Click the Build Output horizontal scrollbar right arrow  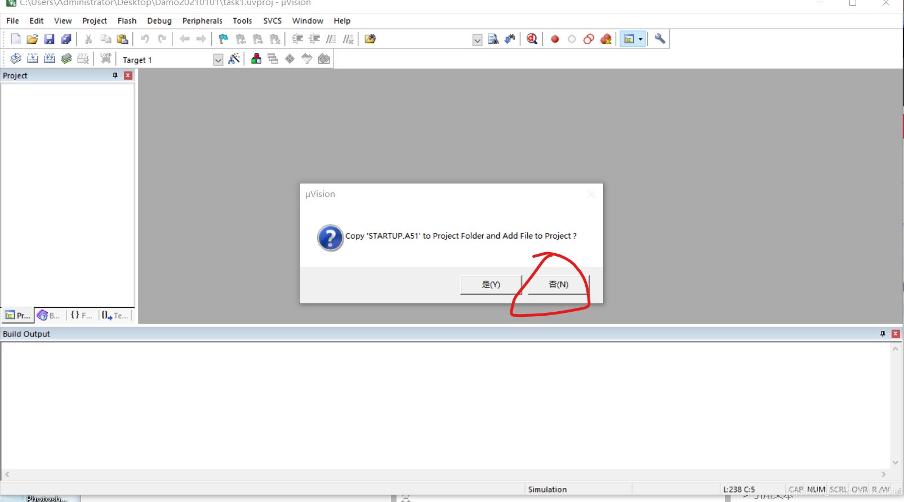(x=884, y=474)
